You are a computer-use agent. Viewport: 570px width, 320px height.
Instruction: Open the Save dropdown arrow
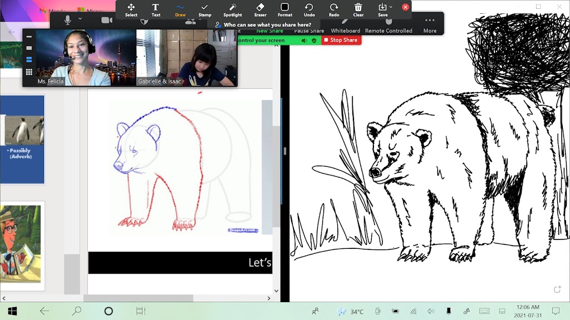pyautogui.click(x=391, y=7)
